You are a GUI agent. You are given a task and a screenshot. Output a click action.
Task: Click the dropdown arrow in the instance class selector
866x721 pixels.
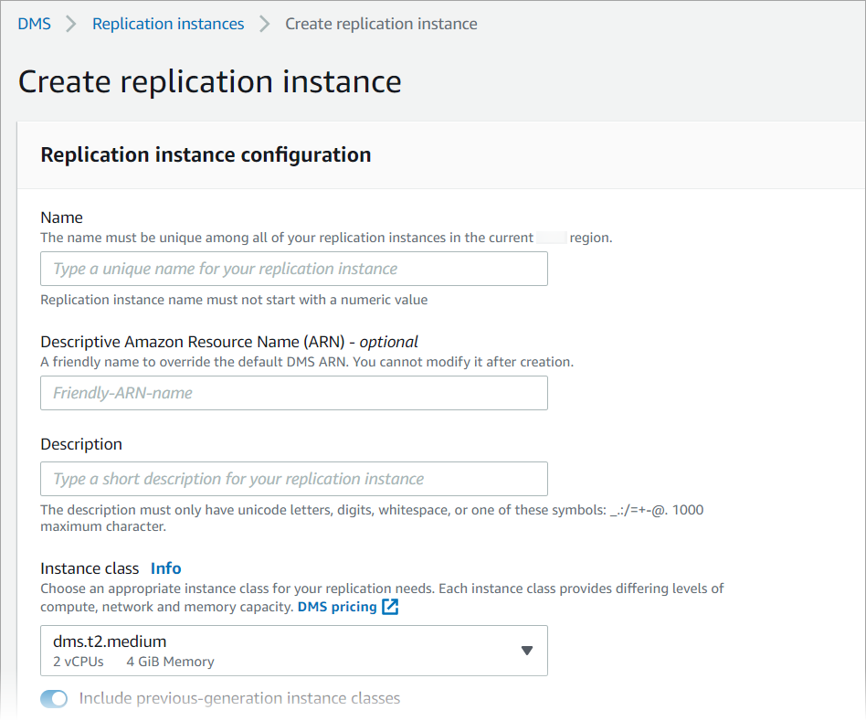[x=526, y=651]
